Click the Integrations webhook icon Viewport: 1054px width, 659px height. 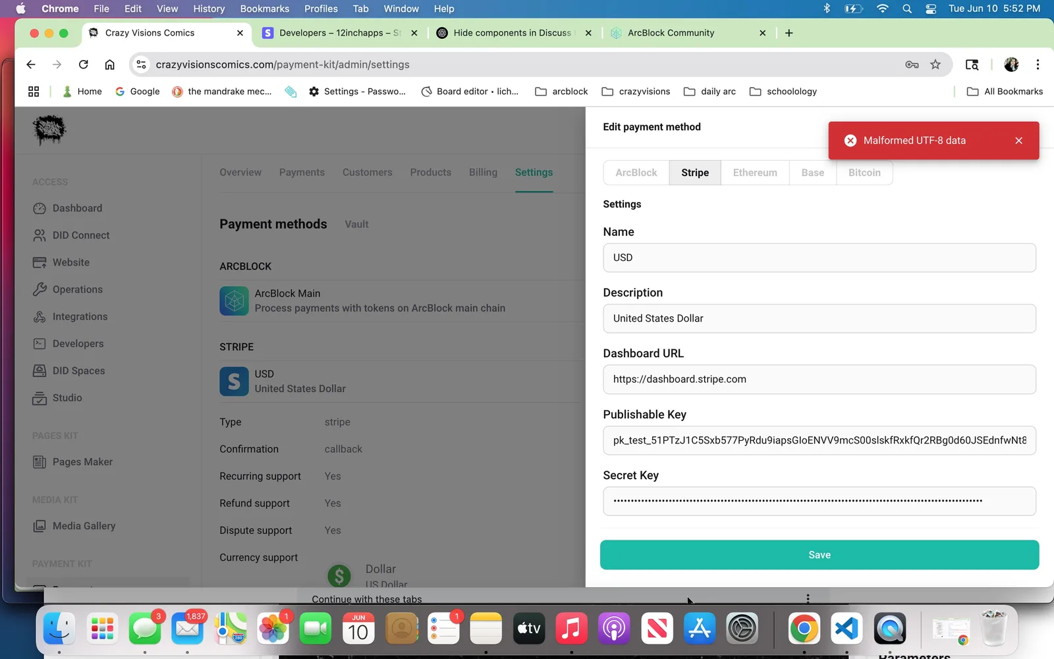[x=40, y=316]
